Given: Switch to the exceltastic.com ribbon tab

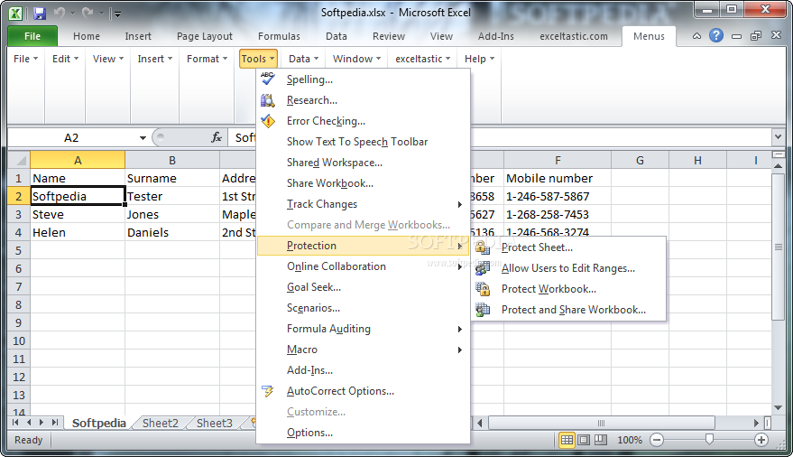Looking at the screenshot, I should pyautogui.click(x=574, y=36).
